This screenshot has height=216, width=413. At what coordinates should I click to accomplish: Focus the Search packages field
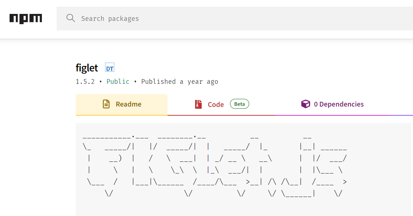pyautogui.click(x=235, y=18)
